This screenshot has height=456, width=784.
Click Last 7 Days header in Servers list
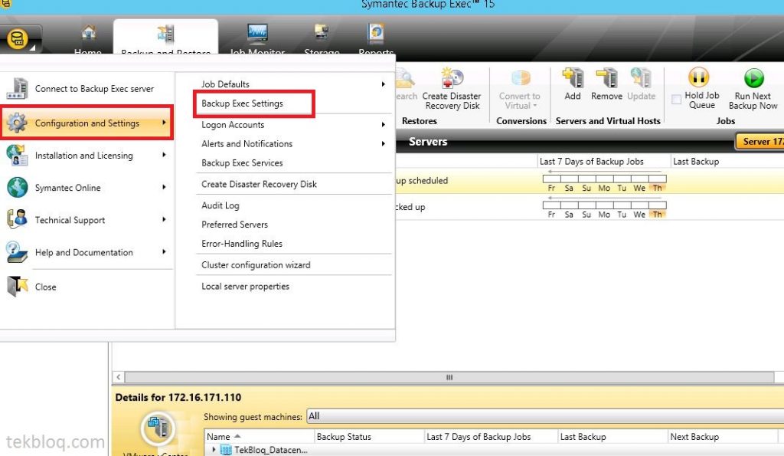603,162
